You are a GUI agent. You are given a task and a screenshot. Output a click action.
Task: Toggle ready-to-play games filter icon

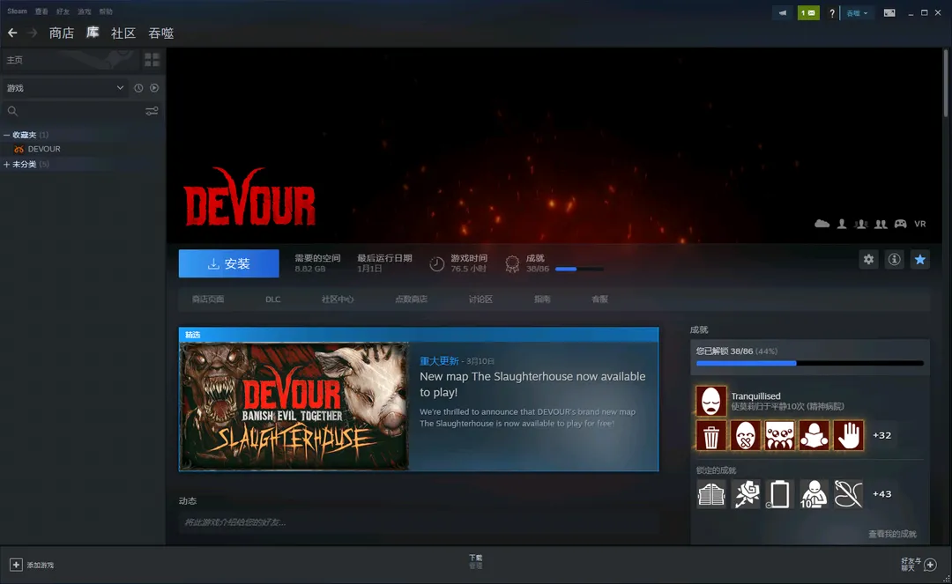154,88
